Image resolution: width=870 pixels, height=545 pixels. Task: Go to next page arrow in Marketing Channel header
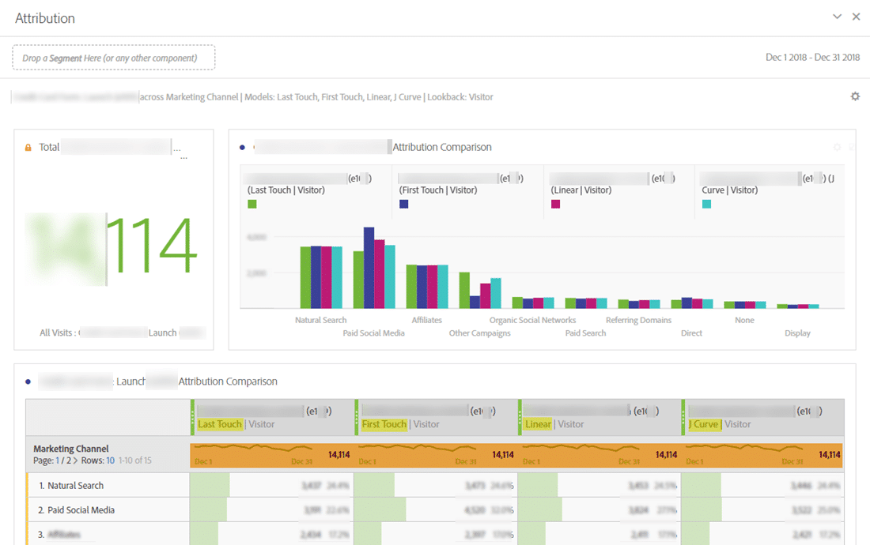click(75, 460)
